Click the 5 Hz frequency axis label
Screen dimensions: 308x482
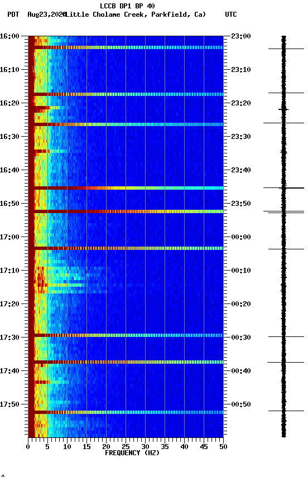pos(47,447)
